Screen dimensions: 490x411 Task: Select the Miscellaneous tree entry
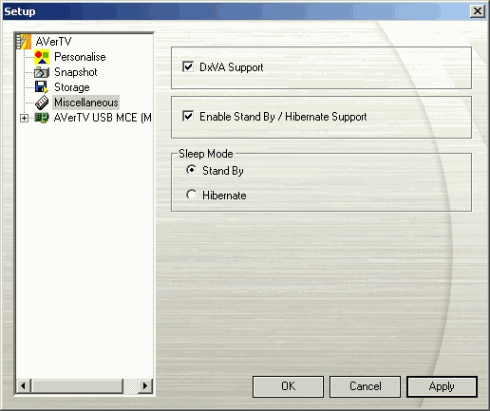click(86, 103)
